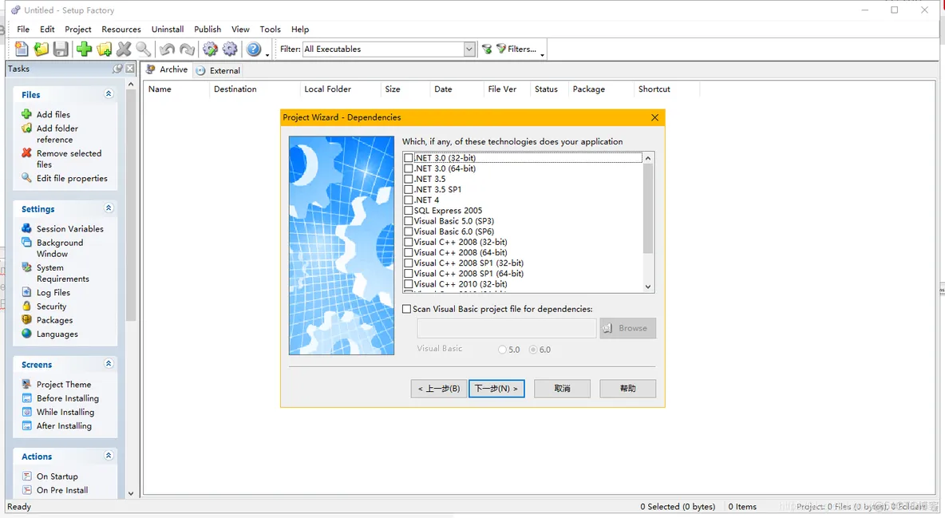Click the Undo arrow toolbar icon
This screenshot has height=518, width=945.
(x=167, y=49)
